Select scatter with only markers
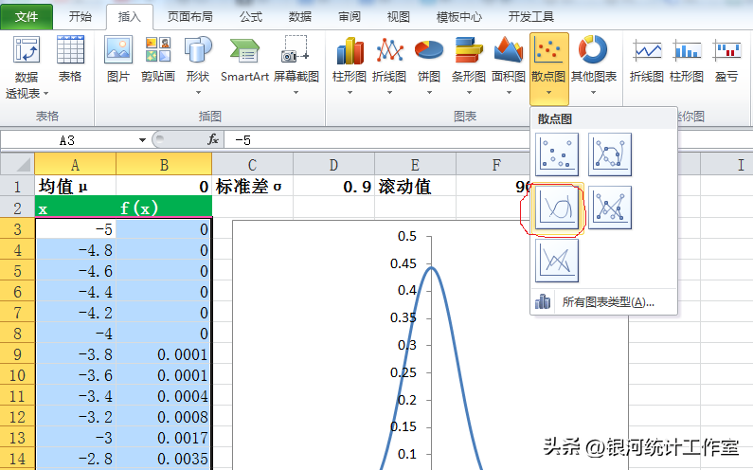The width and height of the screenshot is (753, 470). (x=557, y=154)
